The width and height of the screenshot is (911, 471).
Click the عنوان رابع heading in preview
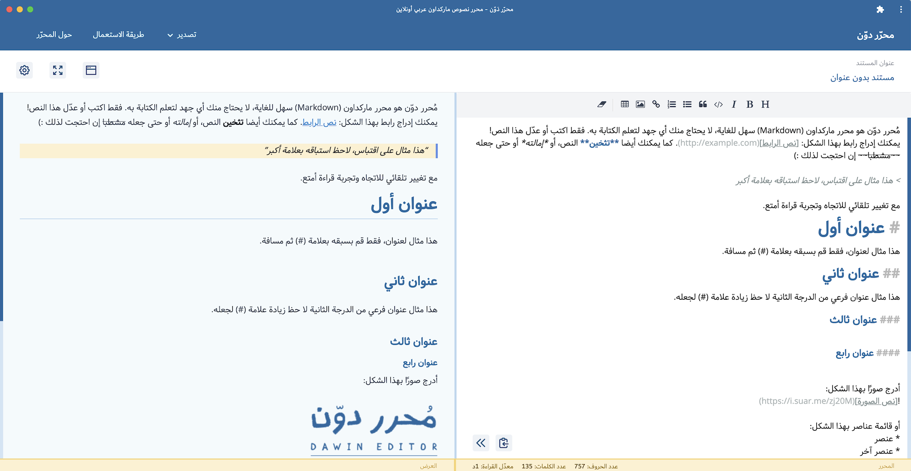[420, 363]
